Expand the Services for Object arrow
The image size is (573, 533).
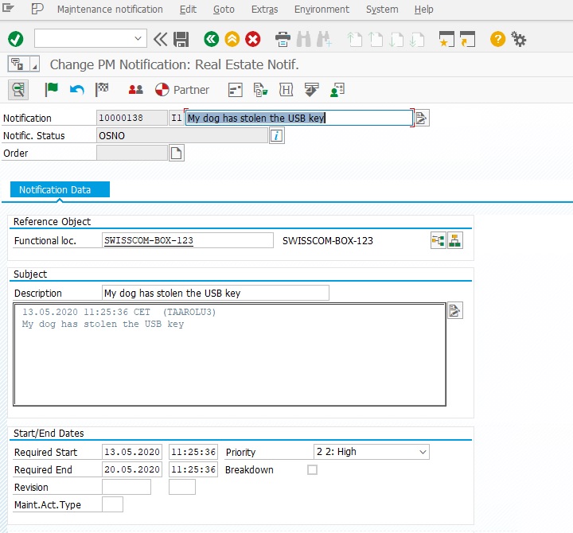click(x=34, y=64)
